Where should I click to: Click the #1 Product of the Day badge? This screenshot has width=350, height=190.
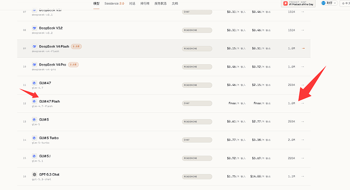click(298, 4)
